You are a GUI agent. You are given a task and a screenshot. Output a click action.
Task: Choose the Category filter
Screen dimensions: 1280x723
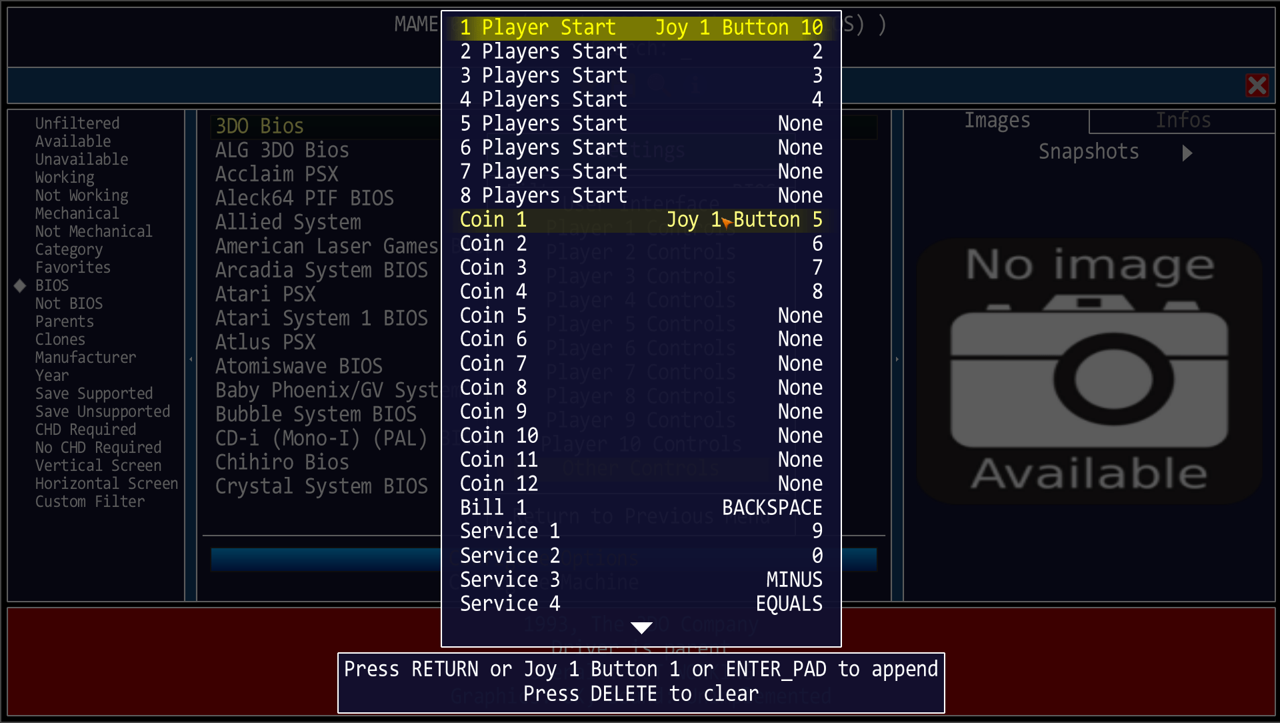pos(69,249)
